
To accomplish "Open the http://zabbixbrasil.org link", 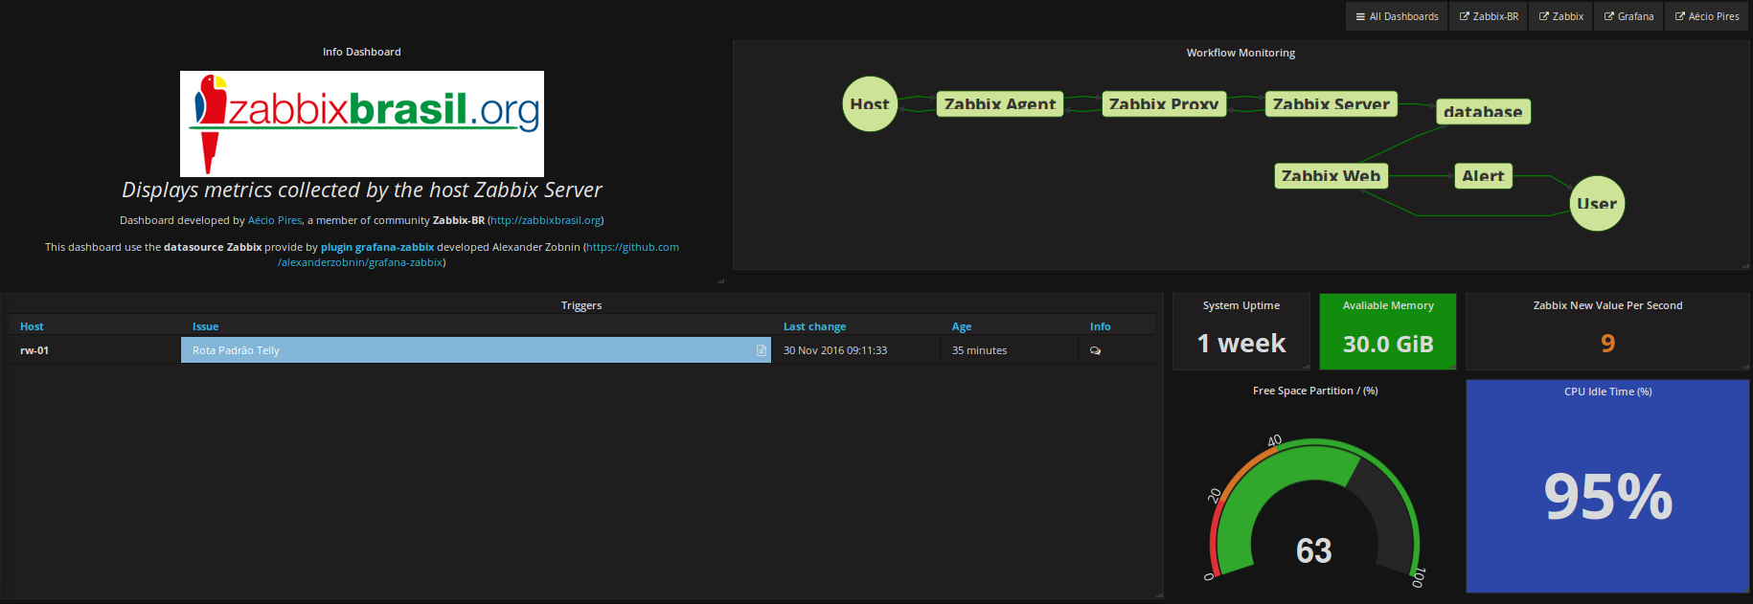I will 546,220.
